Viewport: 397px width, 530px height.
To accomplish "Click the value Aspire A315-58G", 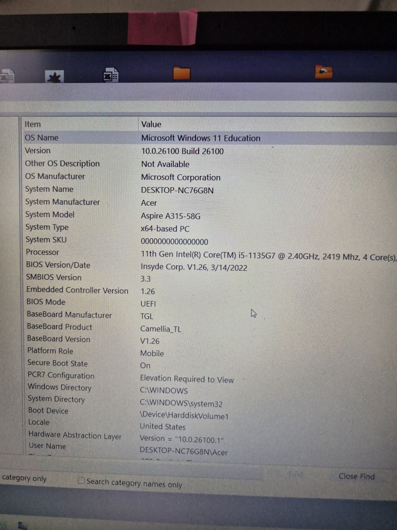I will (171, 216).
